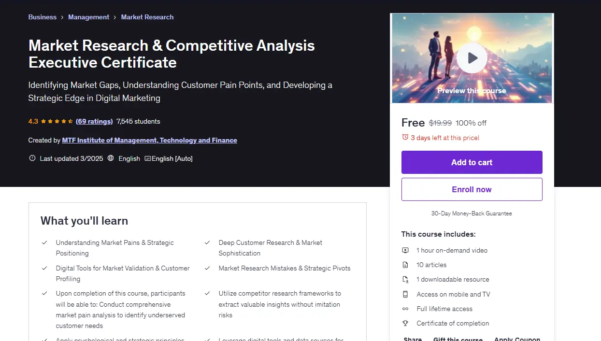Click breadcrumb chevron after Business
This screenshot has height=341, width=601.
point(62,17)
